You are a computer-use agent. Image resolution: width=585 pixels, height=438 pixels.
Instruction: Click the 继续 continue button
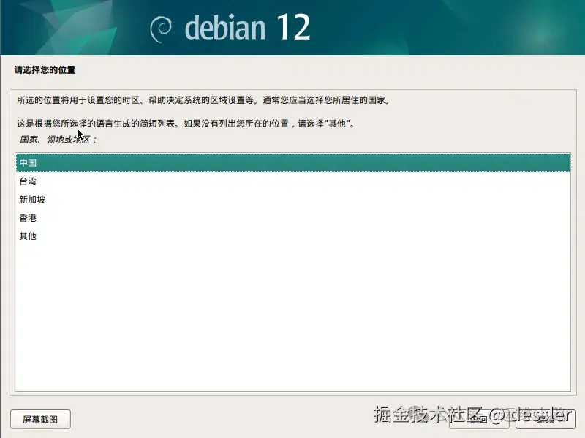tap(546, 419)
